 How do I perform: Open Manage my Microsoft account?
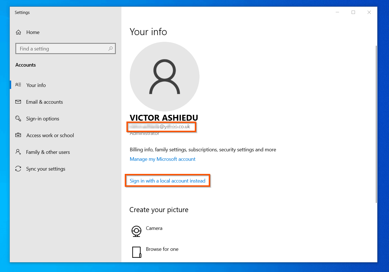[x=162, y=159]
